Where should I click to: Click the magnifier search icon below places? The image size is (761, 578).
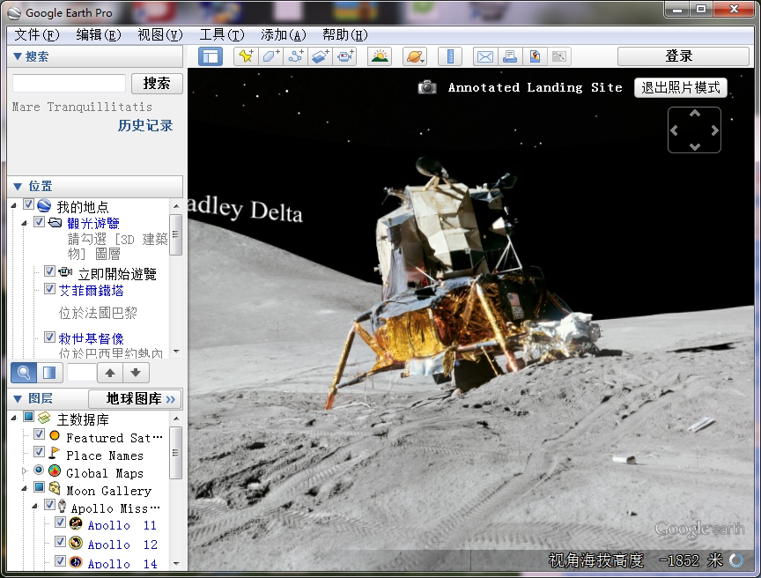pos(23,373)
